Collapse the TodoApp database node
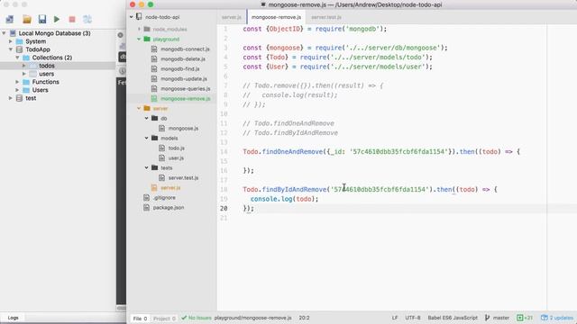The height and width of the screenshot is (324, 577). click(x=11, y=49)
